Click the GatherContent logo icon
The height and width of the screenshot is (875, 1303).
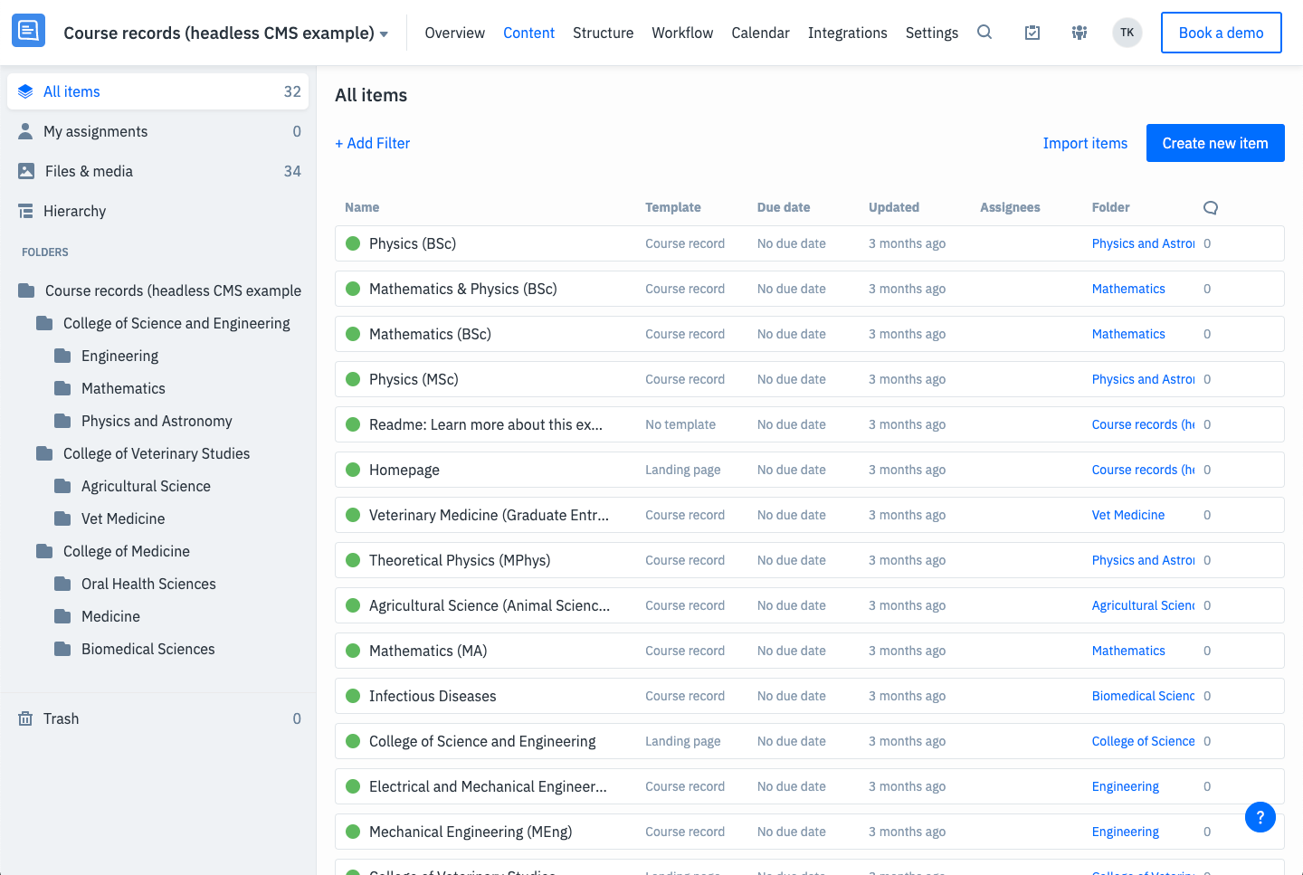[28, 32]
